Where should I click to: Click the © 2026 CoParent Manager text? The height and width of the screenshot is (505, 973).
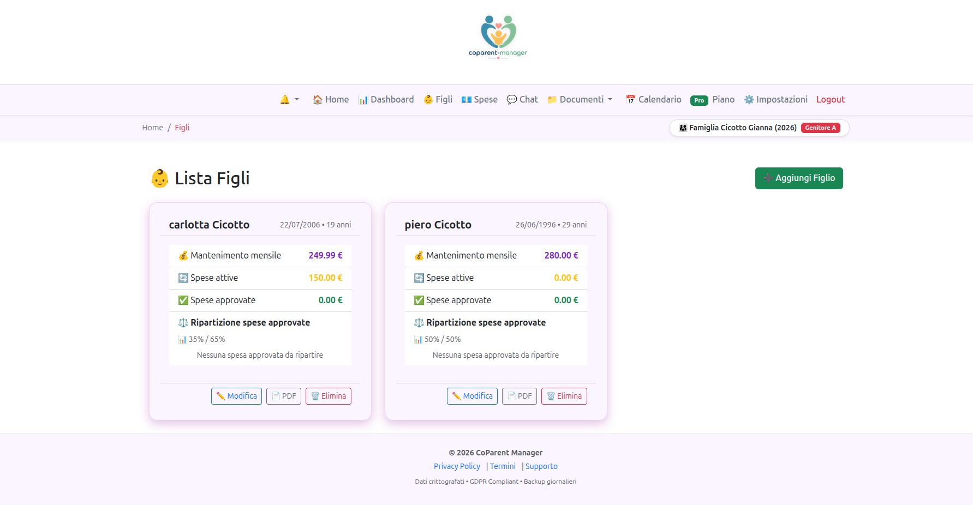point(496,453)
